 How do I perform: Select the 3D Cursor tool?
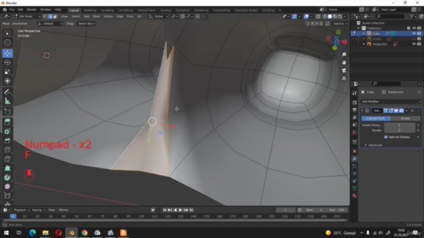(7, 42)
